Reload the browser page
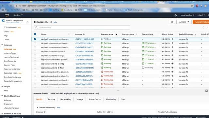The width and height of the screenshot is (209, 118). point(11,6)
